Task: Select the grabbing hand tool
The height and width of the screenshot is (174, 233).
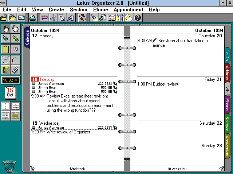Action: coord(15,28)
